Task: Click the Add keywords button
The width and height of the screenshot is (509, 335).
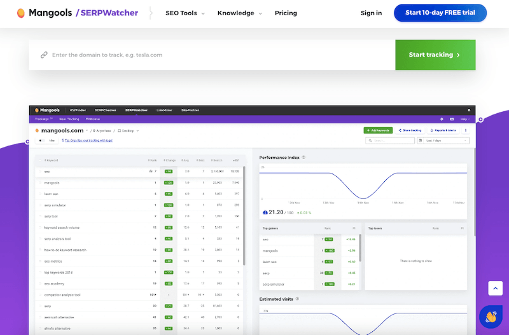Action: click(378, 130)
